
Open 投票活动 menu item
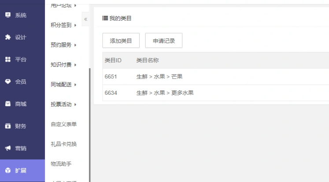61,104
